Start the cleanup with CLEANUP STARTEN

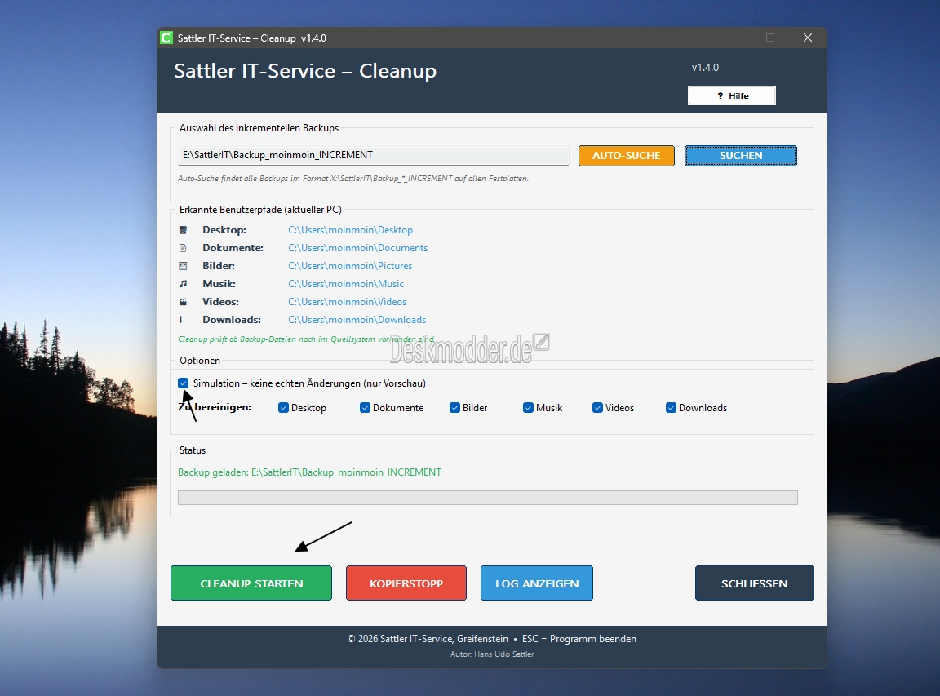click(x=251, y=583)
